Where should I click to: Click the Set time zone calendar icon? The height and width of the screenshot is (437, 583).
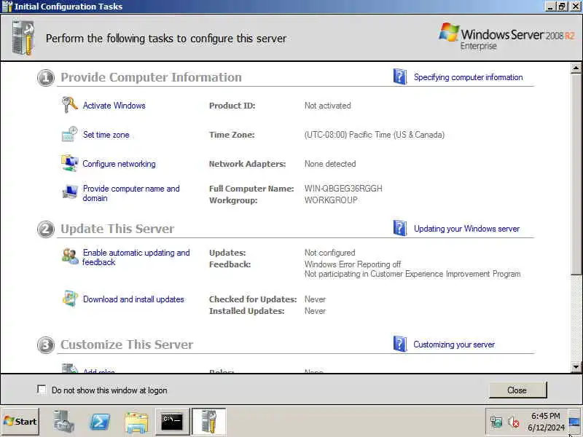[69, 134]
